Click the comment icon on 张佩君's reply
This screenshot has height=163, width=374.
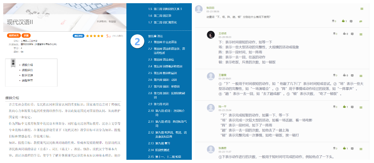coord(352,148)
